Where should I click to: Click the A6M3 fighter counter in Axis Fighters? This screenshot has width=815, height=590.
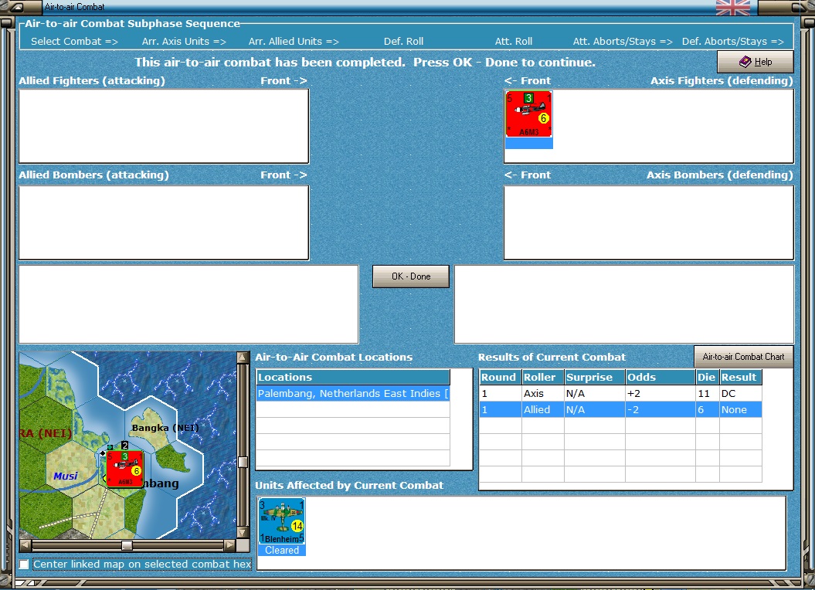coord(528,114)
